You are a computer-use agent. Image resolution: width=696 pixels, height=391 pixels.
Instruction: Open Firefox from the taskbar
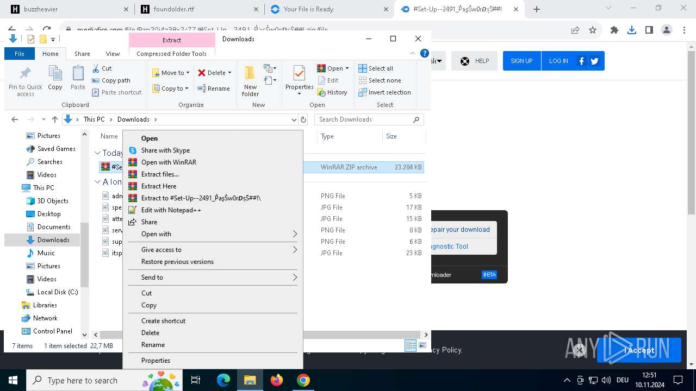[x=277, y=380]
